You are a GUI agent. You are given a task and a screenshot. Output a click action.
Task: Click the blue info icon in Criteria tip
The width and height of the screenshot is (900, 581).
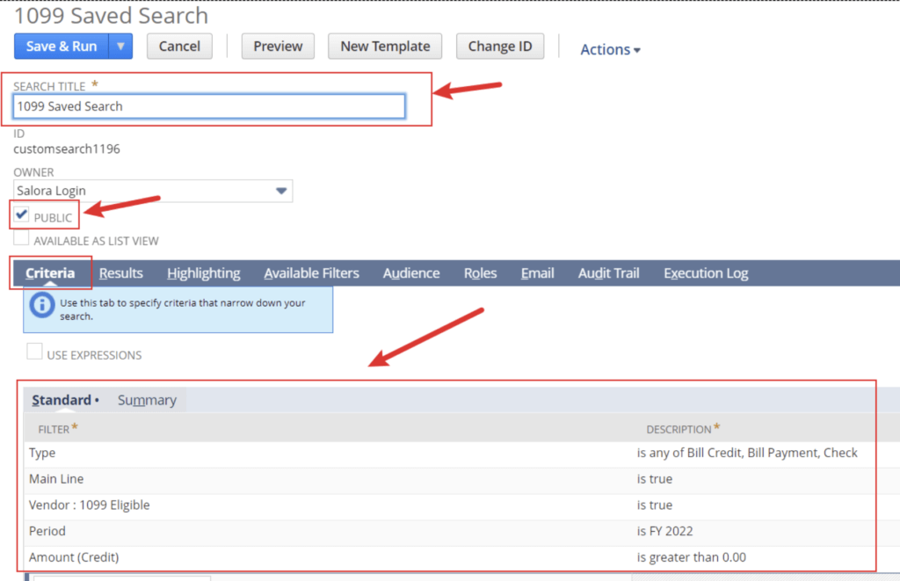click(41, 305)
